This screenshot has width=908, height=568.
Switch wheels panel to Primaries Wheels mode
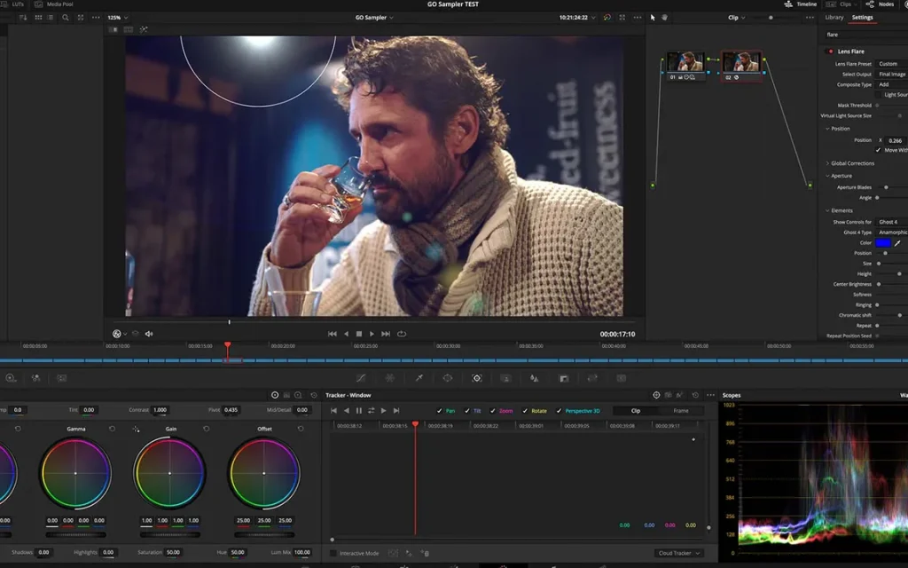[x=275, y=395]
